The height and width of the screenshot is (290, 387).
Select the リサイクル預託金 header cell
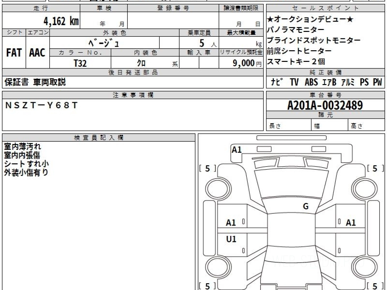[x=241, y=53]
